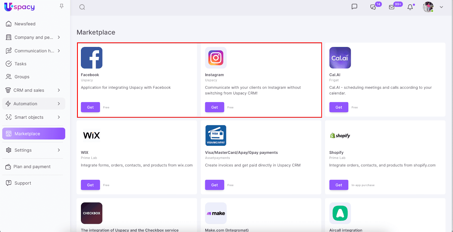The image size is (453, 232).
Task: Get the Shopify integration
Action: [339, 185]
